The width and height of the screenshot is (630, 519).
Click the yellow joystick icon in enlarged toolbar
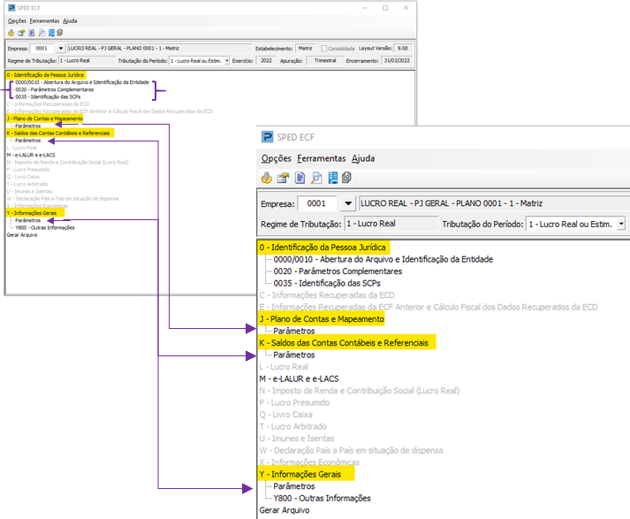point(266,178)
